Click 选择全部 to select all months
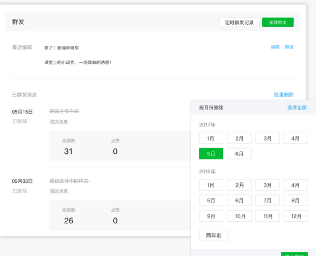The image size is (316, 256). (297, 107)
